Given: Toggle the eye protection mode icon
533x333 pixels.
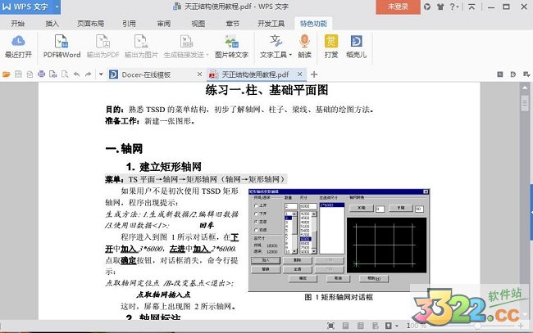Looking at the screenshot, I should click(x=389, y=326).
